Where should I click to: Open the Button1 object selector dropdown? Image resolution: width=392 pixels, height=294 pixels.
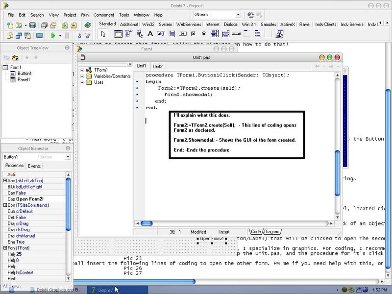68,157
